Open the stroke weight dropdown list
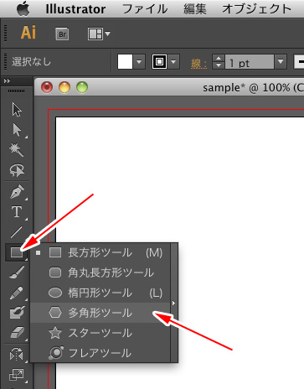The height and width of the screenshot is (389, 304). 281,62
